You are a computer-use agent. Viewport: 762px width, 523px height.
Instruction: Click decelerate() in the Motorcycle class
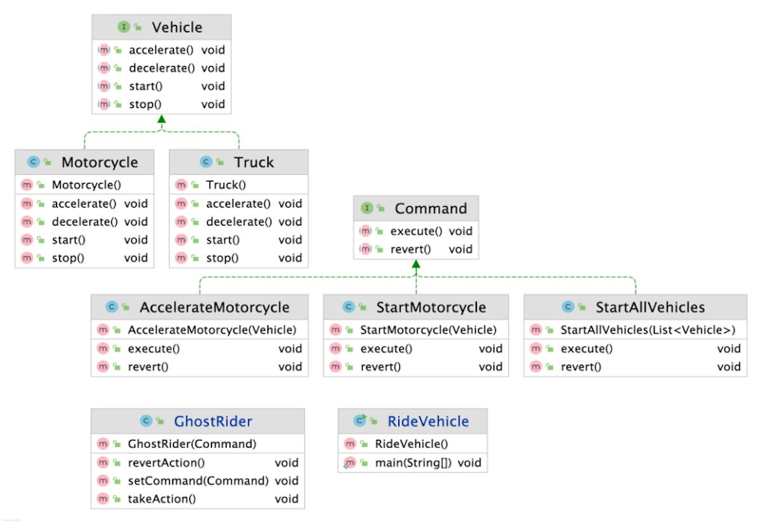tap(85, 222)
